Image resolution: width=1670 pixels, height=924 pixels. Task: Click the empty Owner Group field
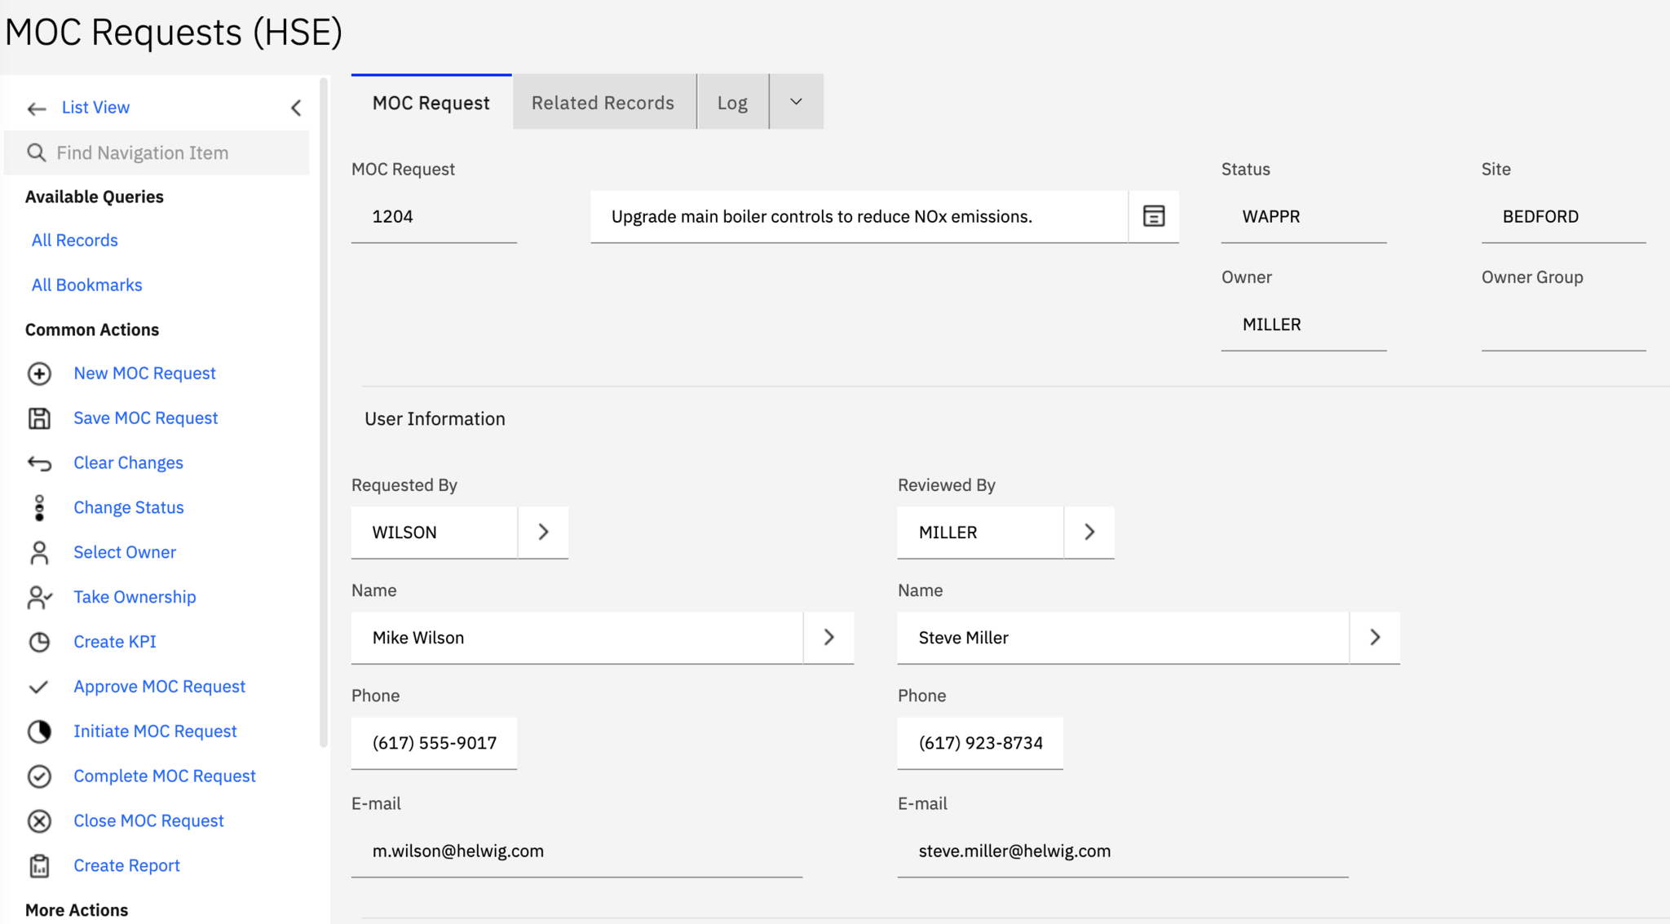point(1564,325)
